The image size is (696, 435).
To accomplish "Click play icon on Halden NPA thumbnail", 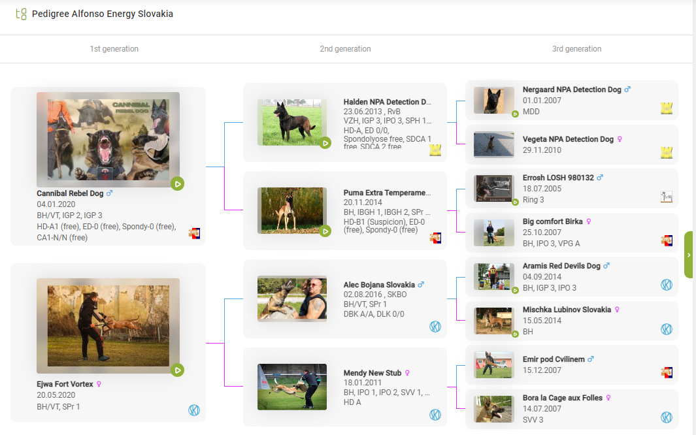I will click(x=325, y=142).
